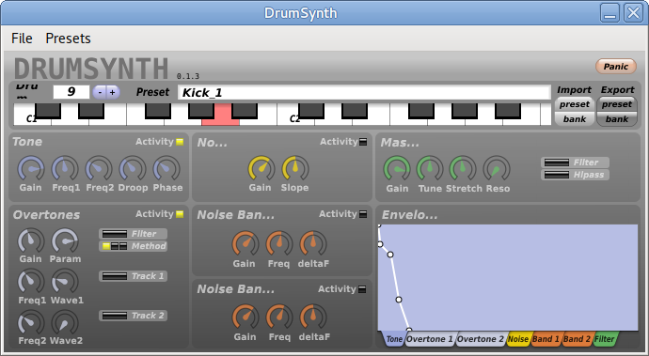Select the Band 2 envelope tab
649x356 pixels.
(577, 339)
